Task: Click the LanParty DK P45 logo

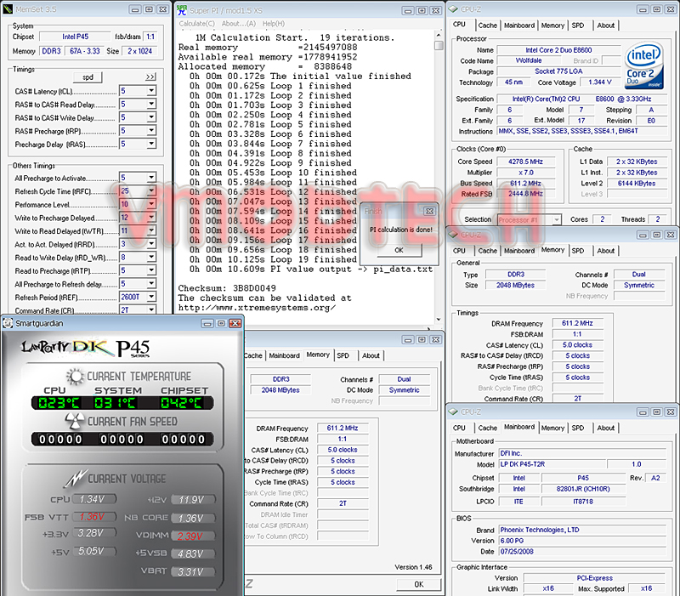Action: (86, 348)
